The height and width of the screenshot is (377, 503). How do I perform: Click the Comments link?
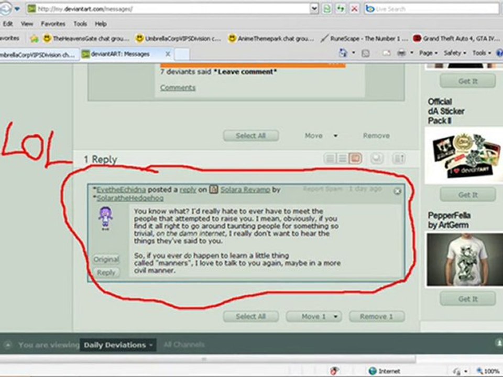pos(178,87)
